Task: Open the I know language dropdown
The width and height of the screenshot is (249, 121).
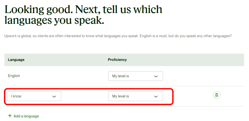Action: [34, 96]
